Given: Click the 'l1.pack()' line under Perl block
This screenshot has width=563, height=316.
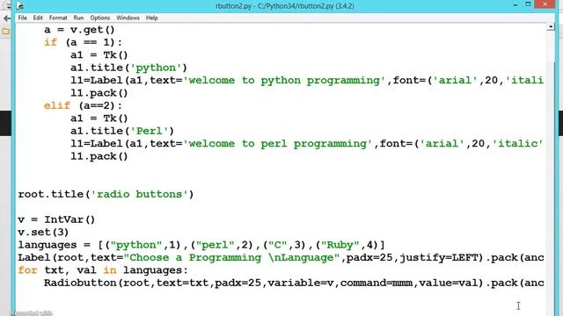Looking at the screenshot, I should (99, 156).
